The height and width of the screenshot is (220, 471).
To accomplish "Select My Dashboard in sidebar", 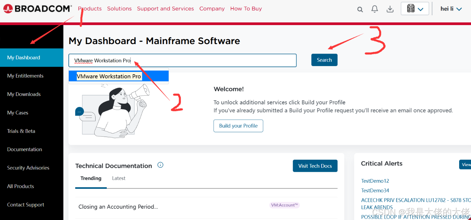I will [x=32, y=58].
